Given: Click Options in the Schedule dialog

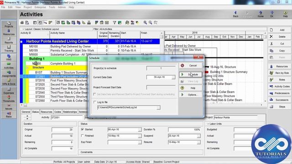Looking at the screenshot, I should 191,95.
